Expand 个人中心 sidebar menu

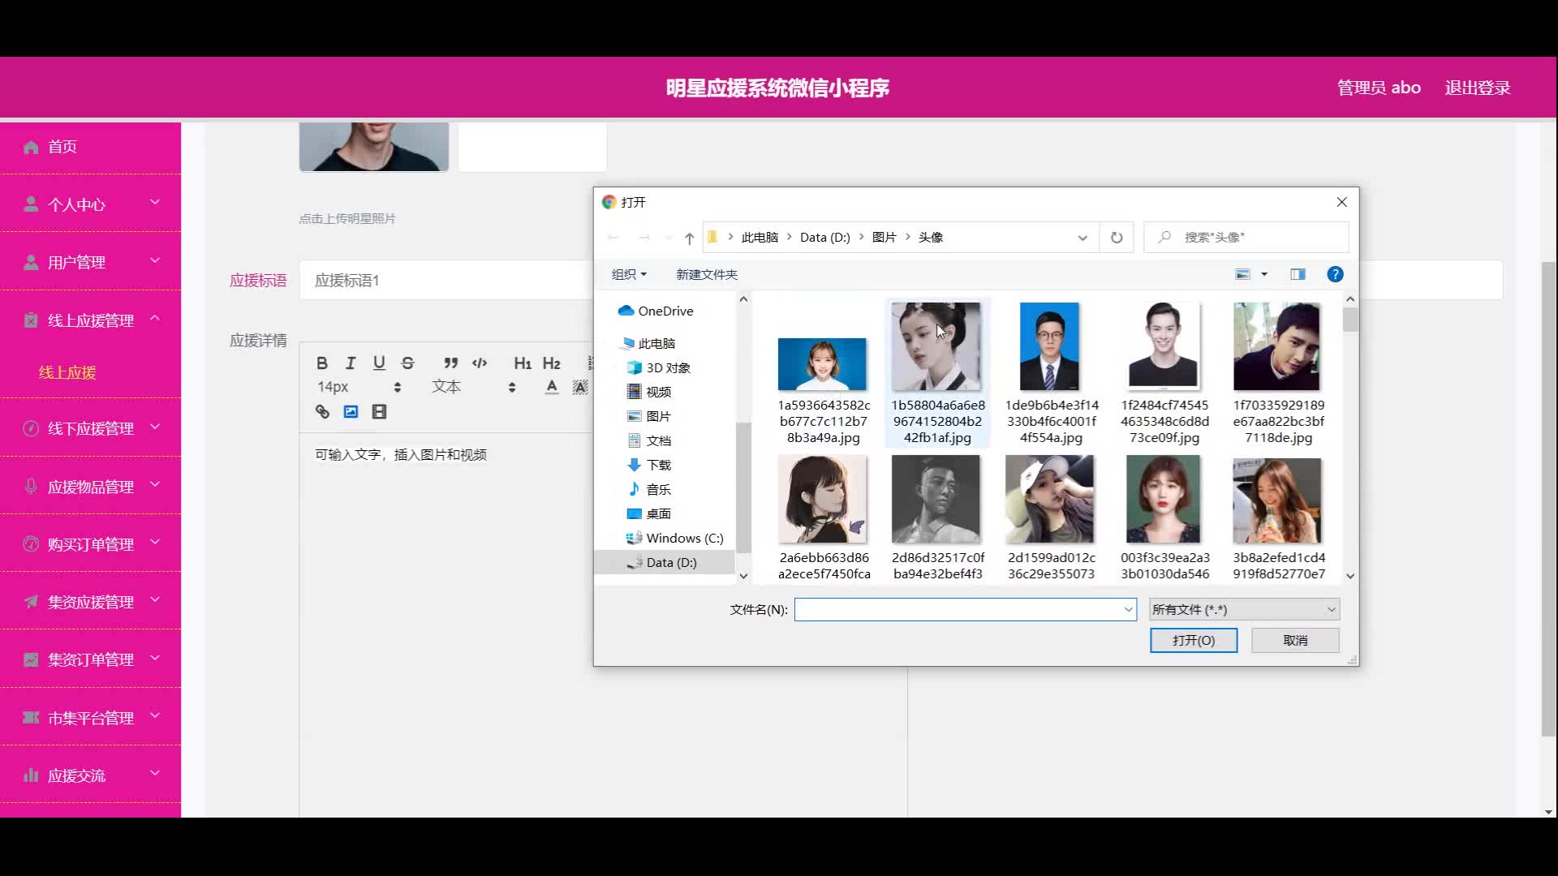[90, 204]
